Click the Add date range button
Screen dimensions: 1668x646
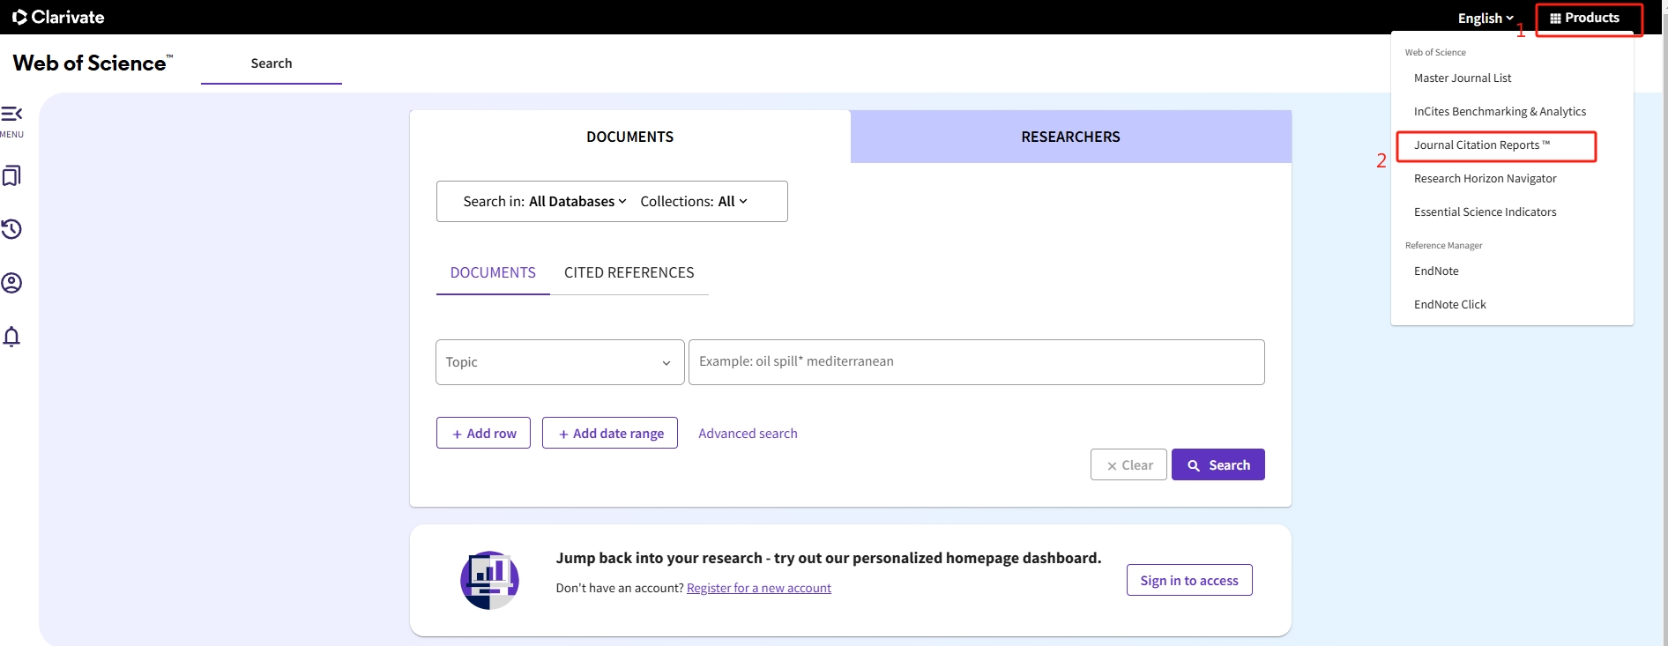pyautogui.click(x=610, y=433)
